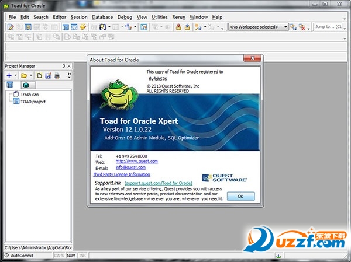Click the blue and orange toolbar icon near Debug
351x262 pixels.
coord(129,27)
